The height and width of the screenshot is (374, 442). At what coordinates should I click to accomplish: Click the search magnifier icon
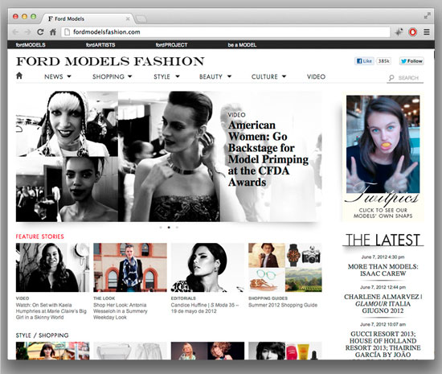coord(391,77)
